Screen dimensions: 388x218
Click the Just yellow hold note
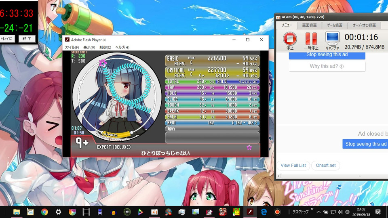click(x=116, y=134)
